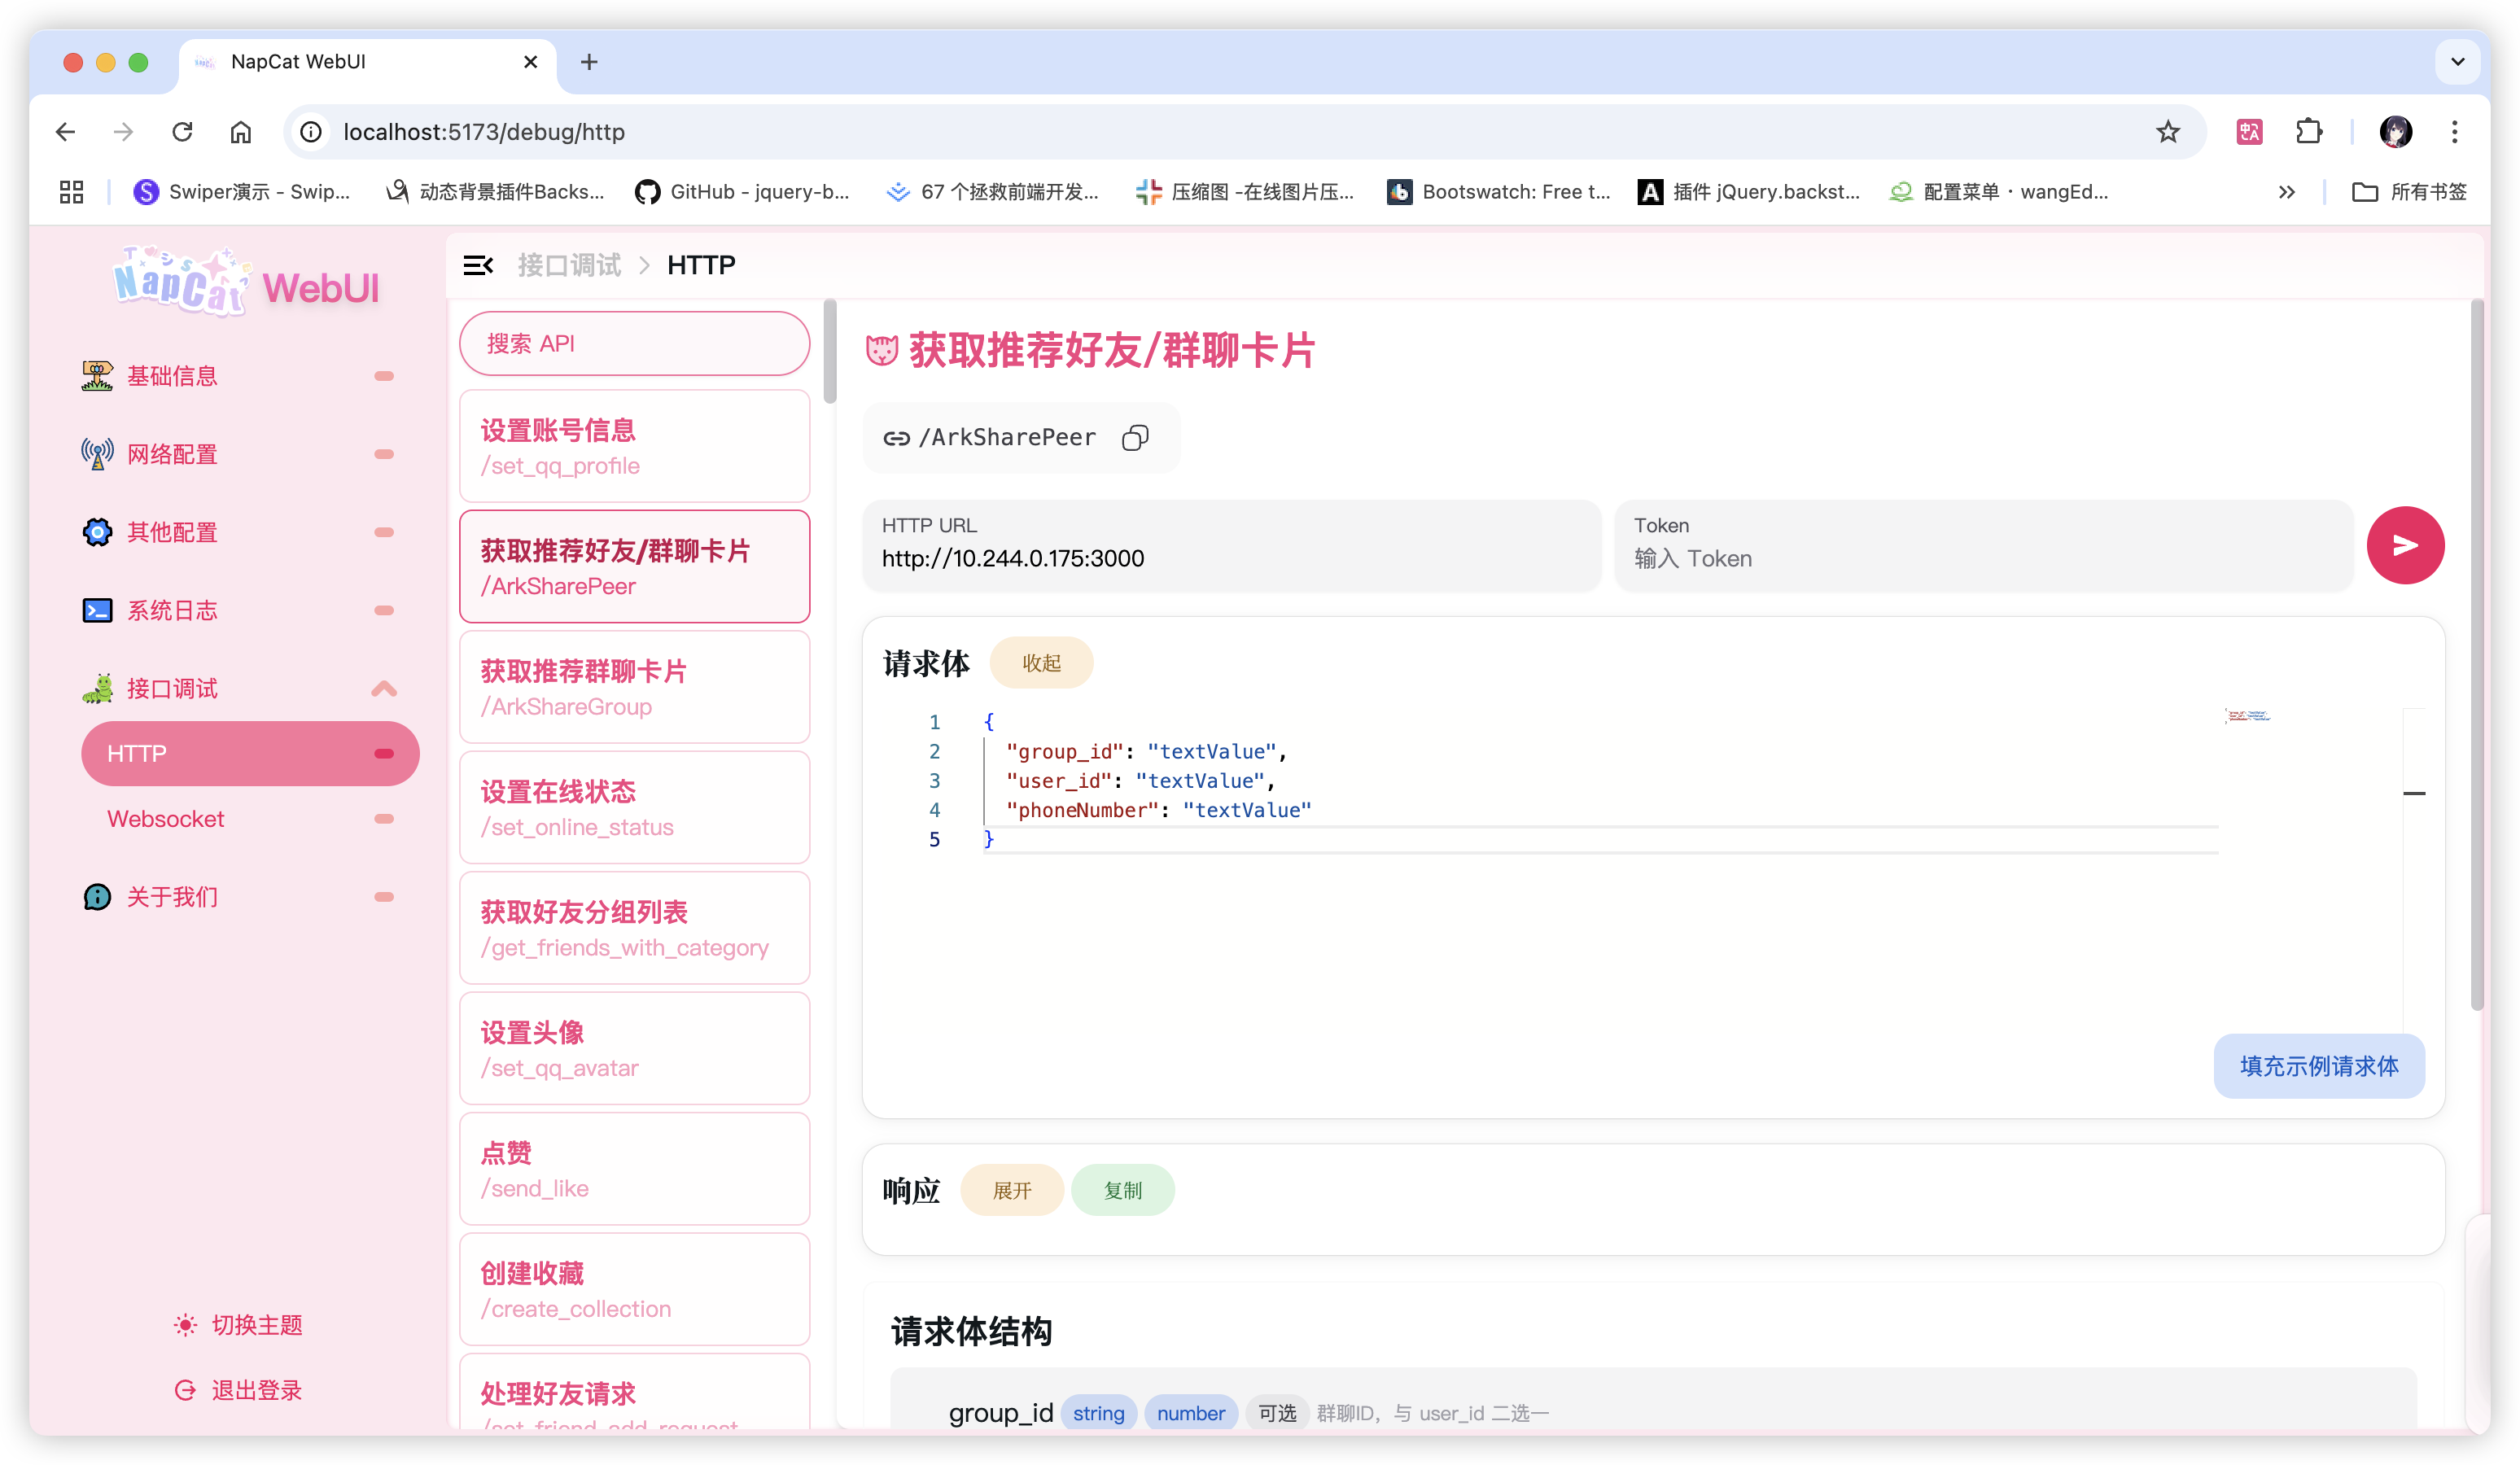This screenshot has height=1465, width=2520.
Task: Open the 压缩图 -在线图片压... bookmark
Action: point(1245,192)
